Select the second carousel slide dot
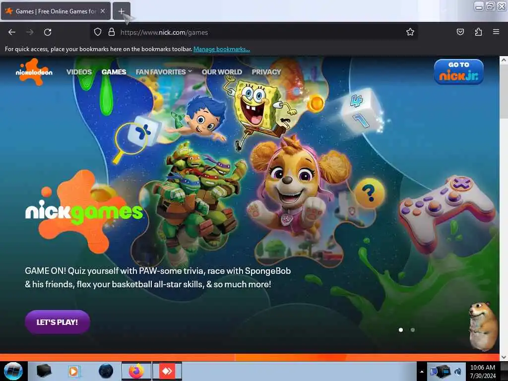Screen dimensions: 508x381 (413, 330)
